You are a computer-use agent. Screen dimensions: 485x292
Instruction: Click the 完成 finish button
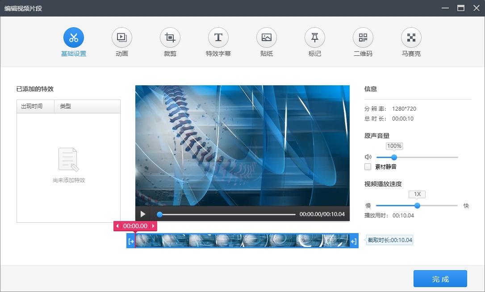pyautogui.click(x=440, y=279)
